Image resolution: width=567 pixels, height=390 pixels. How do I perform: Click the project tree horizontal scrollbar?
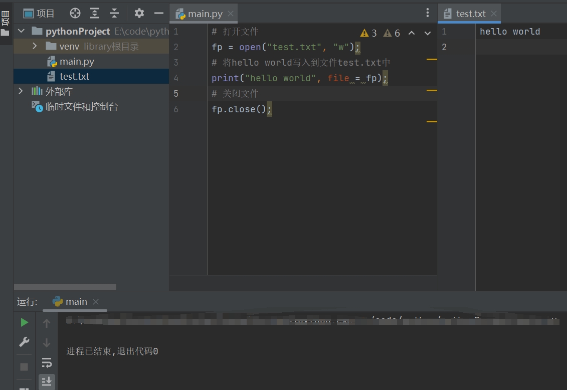tap(65, 287)
